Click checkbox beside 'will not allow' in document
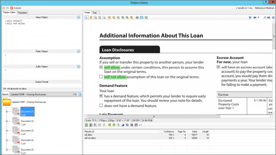Viewport: 276px width, 155px height. click(x=101, y=76)
